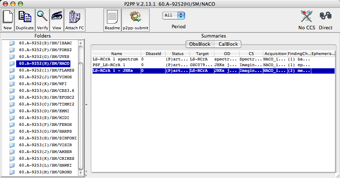Viewport: 340px width, 178px height.
Task: Click the Folders list scrollbar thumb
Action: coord(81,116)
